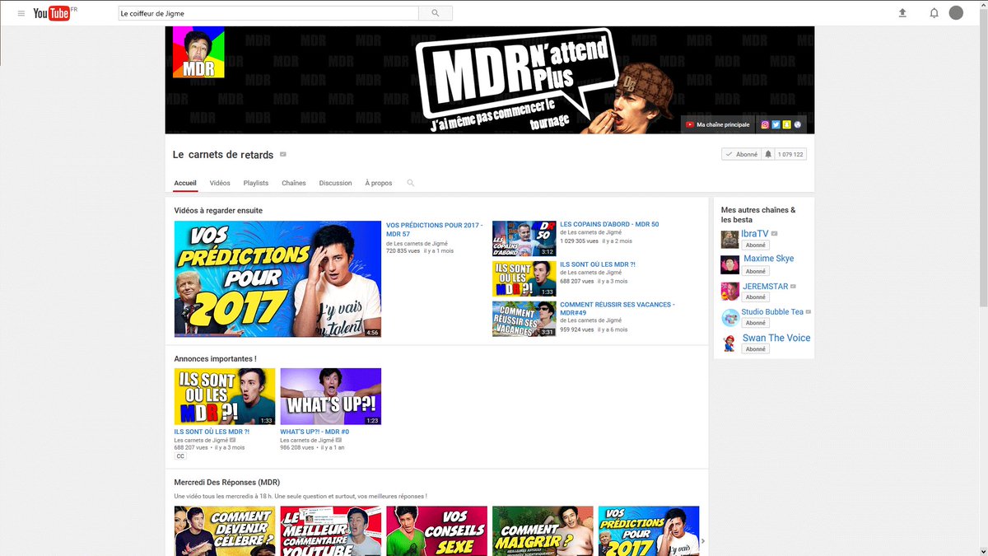
Task: Click JEREMSTAR channel avatar
Action: (729, 292)
